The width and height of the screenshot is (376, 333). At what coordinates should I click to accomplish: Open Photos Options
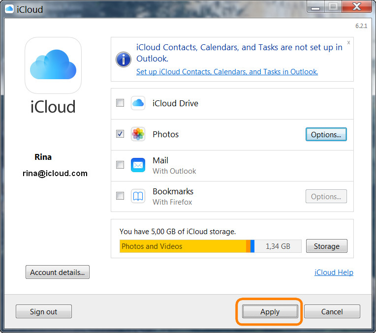click(326, 134)
